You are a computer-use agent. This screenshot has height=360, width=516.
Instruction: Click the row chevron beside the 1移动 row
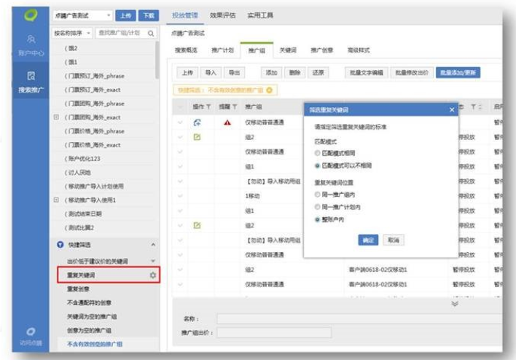pos(180,196)
